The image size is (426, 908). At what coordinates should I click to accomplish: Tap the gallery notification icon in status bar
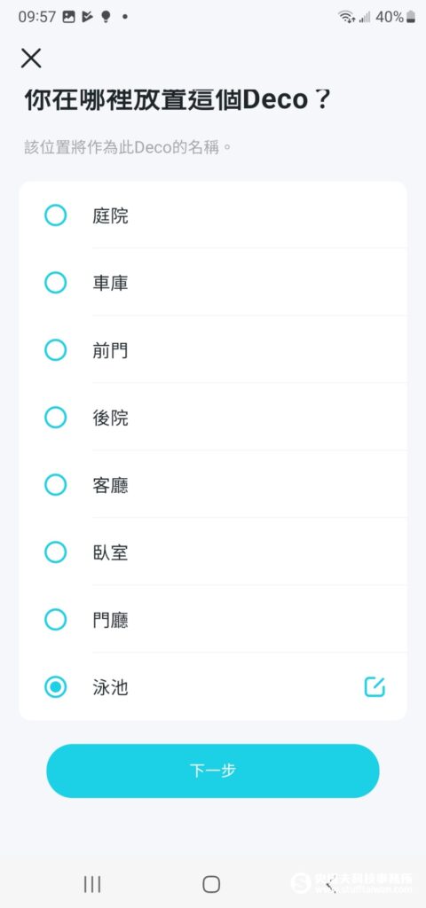pyautogui.click(x=69, y=17)
